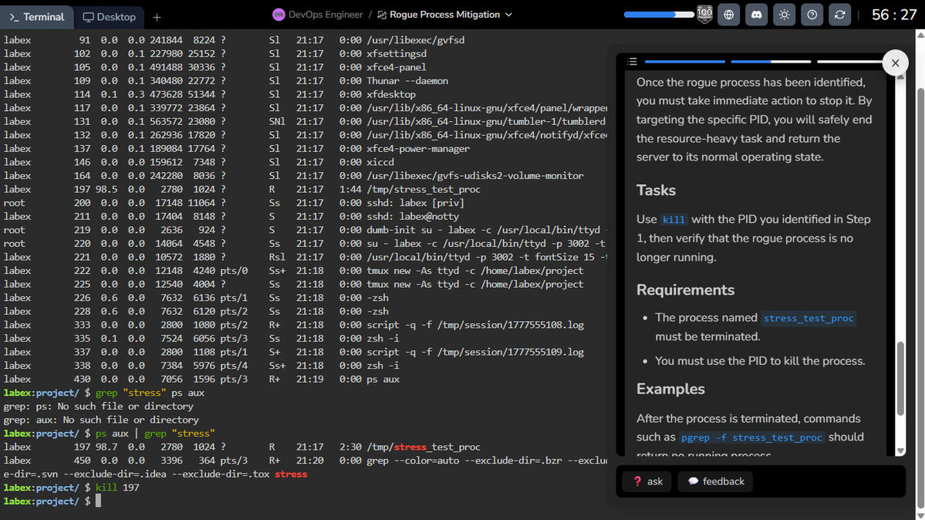Open the panel outline list icon
The height and width of the screenshot is (520, 925).
coord(632,62)
